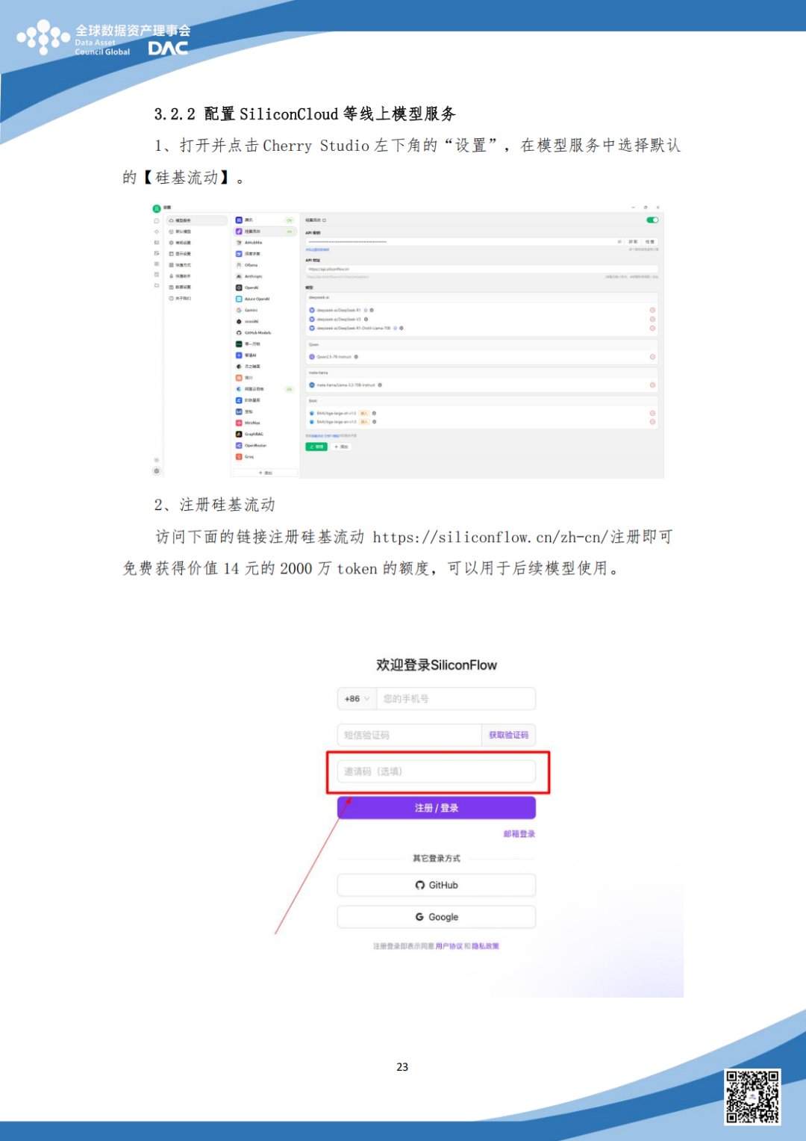Click the settings gear at sidebar bottom
Screen dimensions: 806x1141
point(157,471)
